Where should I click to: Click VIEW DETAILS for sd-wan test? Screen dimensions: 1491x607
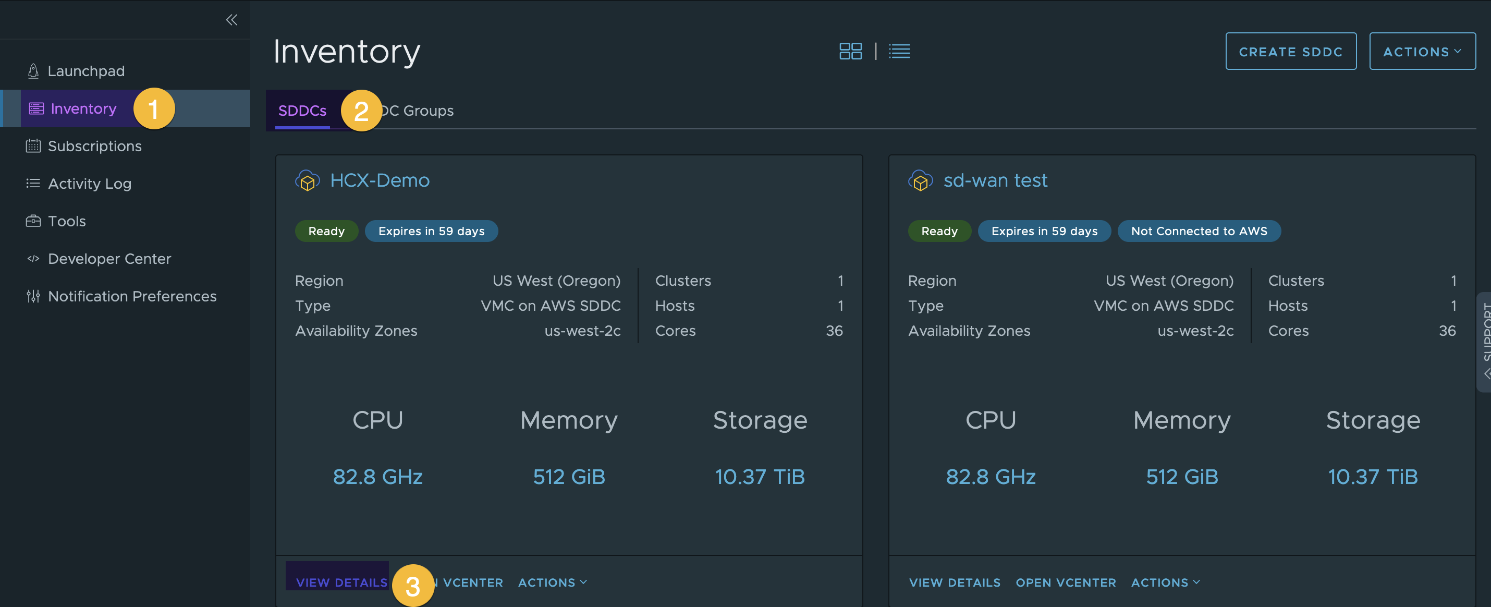[955, 582]
